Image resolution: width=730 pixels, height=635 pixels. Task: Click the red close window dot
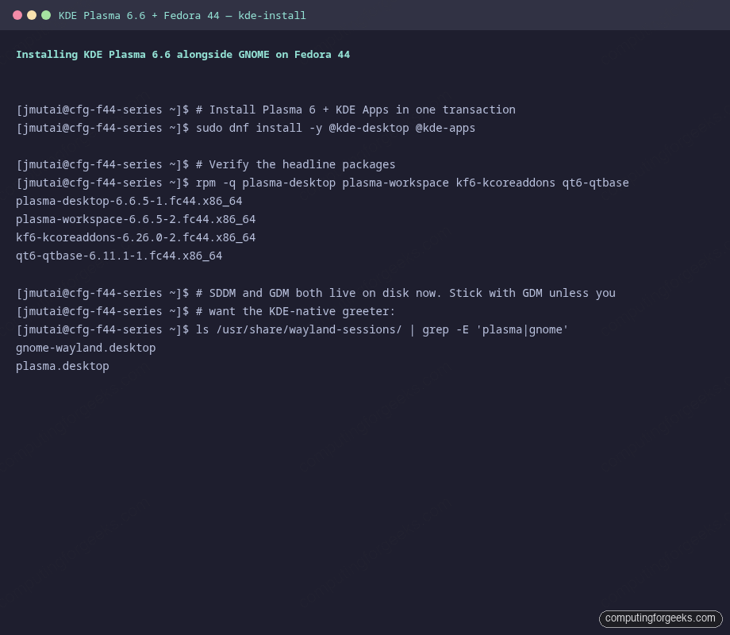coord(17,15)
